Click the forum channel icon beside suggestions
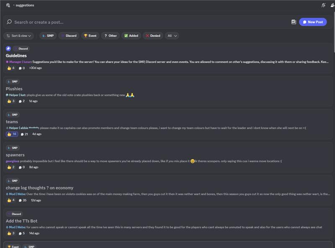 click(8, 5)
